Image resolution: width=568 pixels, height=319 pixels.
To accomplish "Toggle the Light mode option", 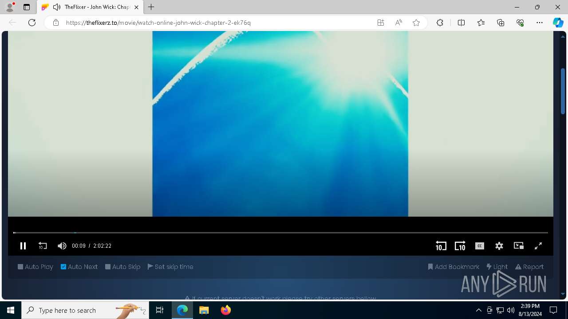I will point(497,267).
